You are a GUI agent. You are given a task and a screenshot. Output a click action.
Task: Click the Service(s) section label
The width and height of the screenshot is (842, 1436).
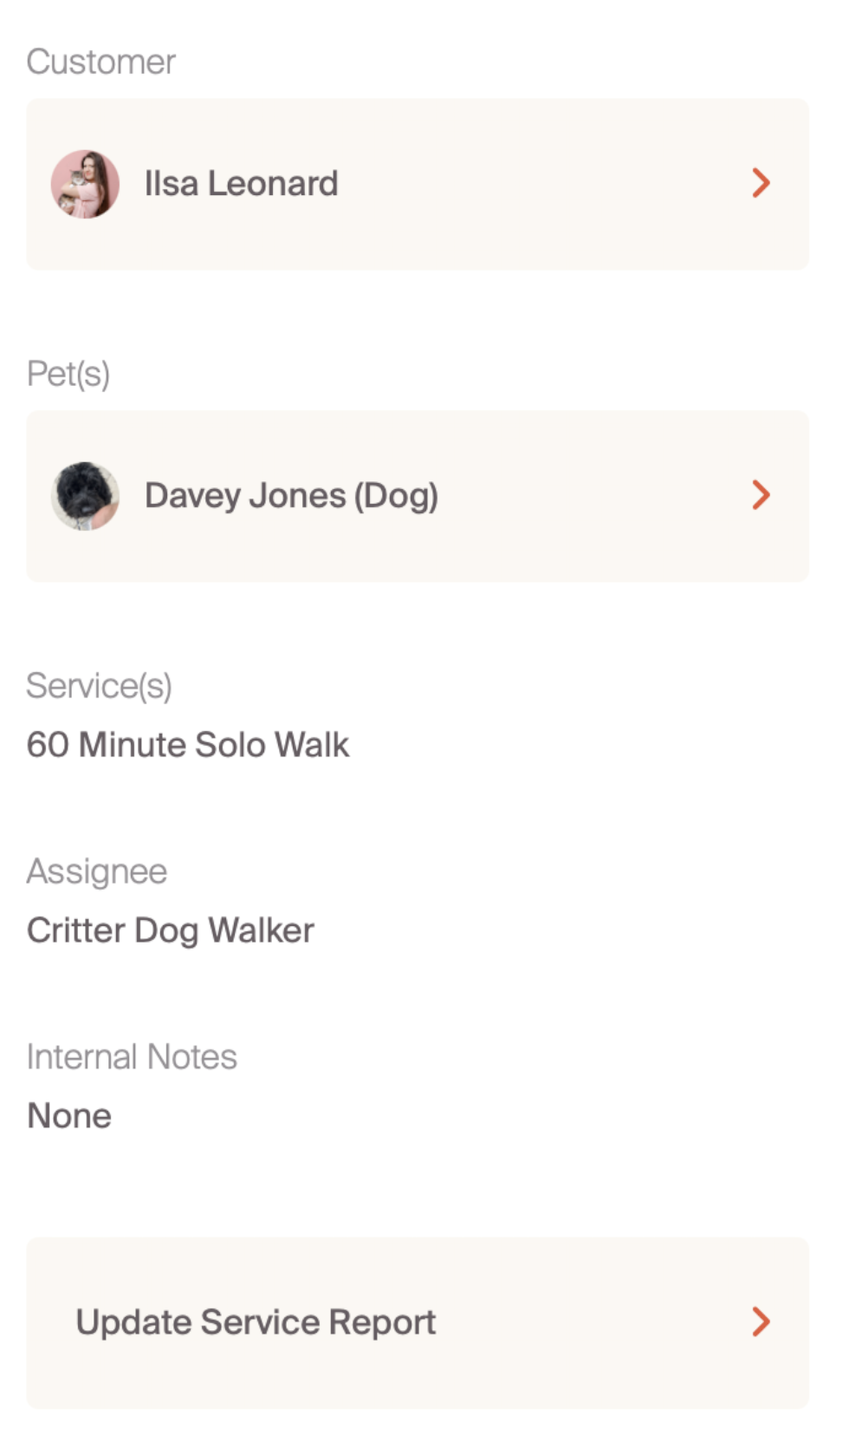tap(100, 686)
